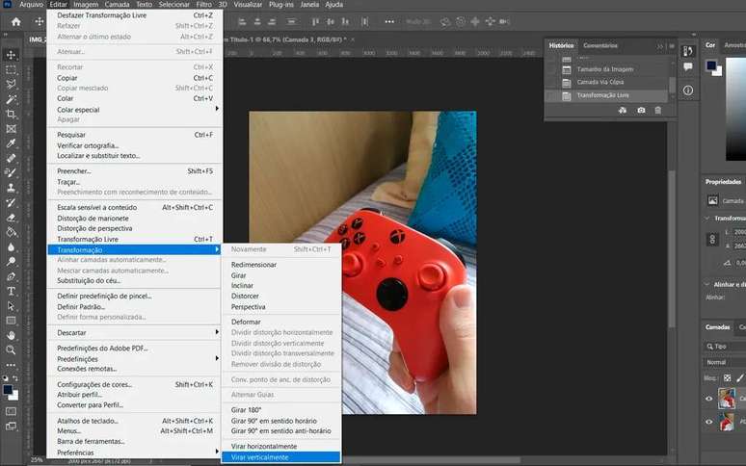Select the Rectangular Marquee tool

(x=11, y=70)
